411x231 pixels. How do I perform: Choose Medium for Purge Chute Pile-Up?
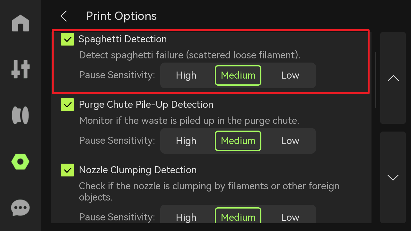click(238, 141)
